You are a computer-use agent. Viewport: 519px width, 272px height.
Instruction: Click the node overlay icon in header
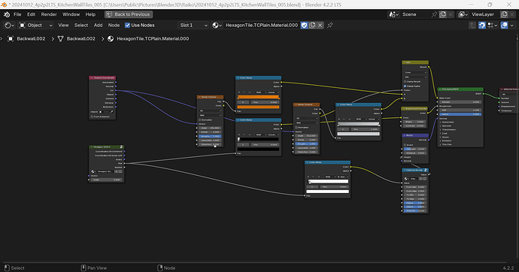point(504,25)
